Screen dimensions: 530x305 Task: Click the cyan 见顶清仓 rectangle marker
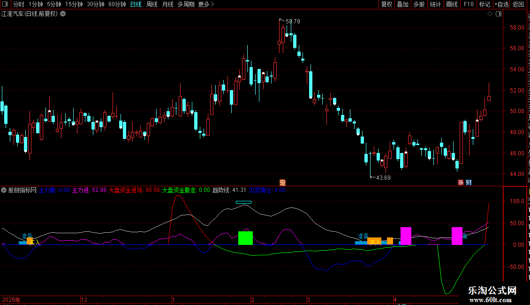(x=244, y=202)
